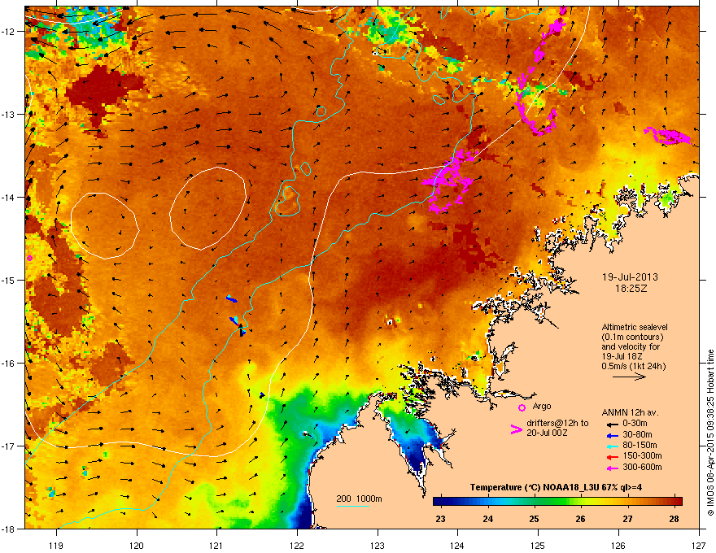Click the dark red 28°C end of colorbar
This screenshot has height=553, width=716.
coord(677,502)
